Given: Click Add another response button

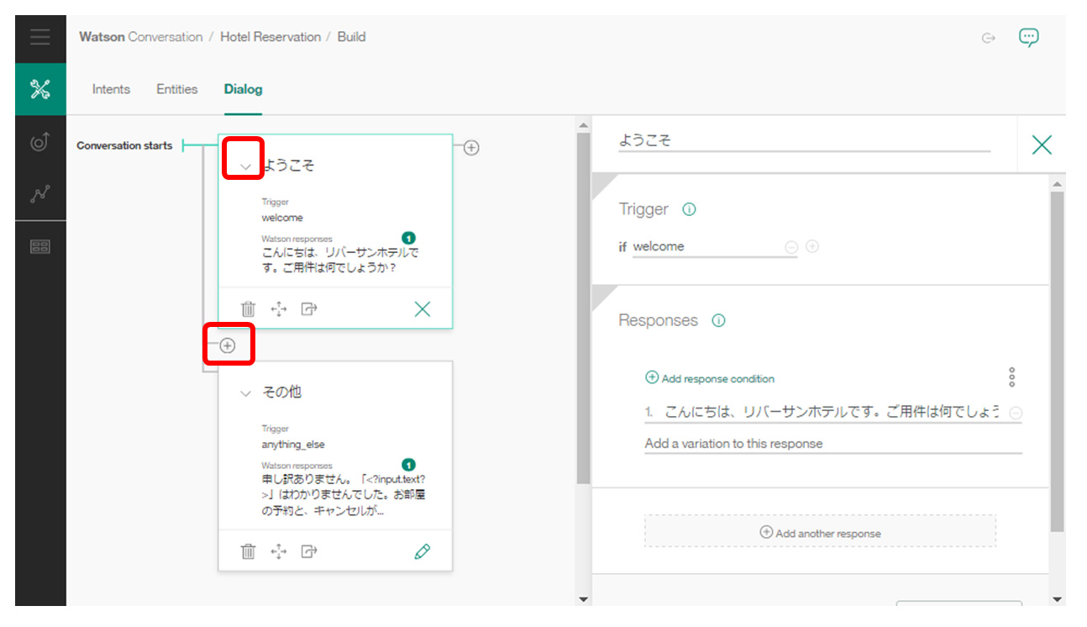Looking at the screenshot, I should point(820,532).
